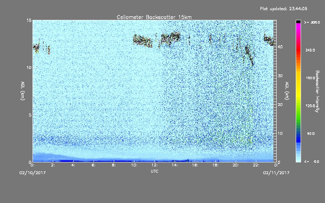Select the '16:' hour tick label
The image size is (325, 203).
[x=195, y=165]
